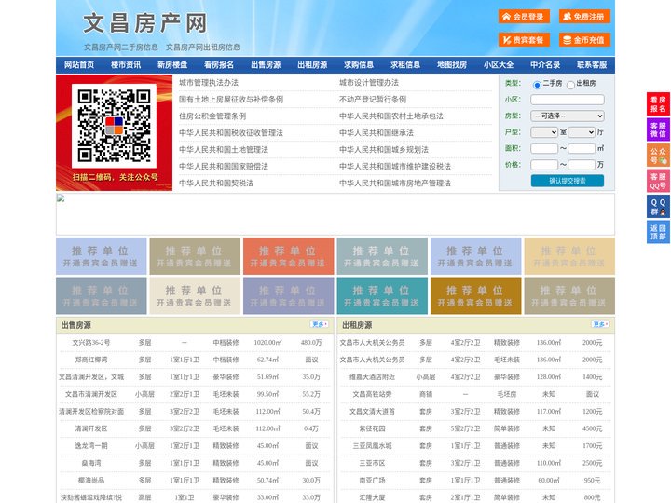This screenshot has height=503, width=671.
Task: Click the teal 推荐单位 banner
Action: point(382,295)
